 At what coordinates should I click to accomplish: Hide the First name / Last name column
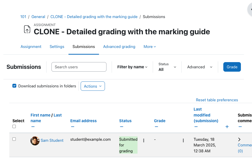(33, 127)
